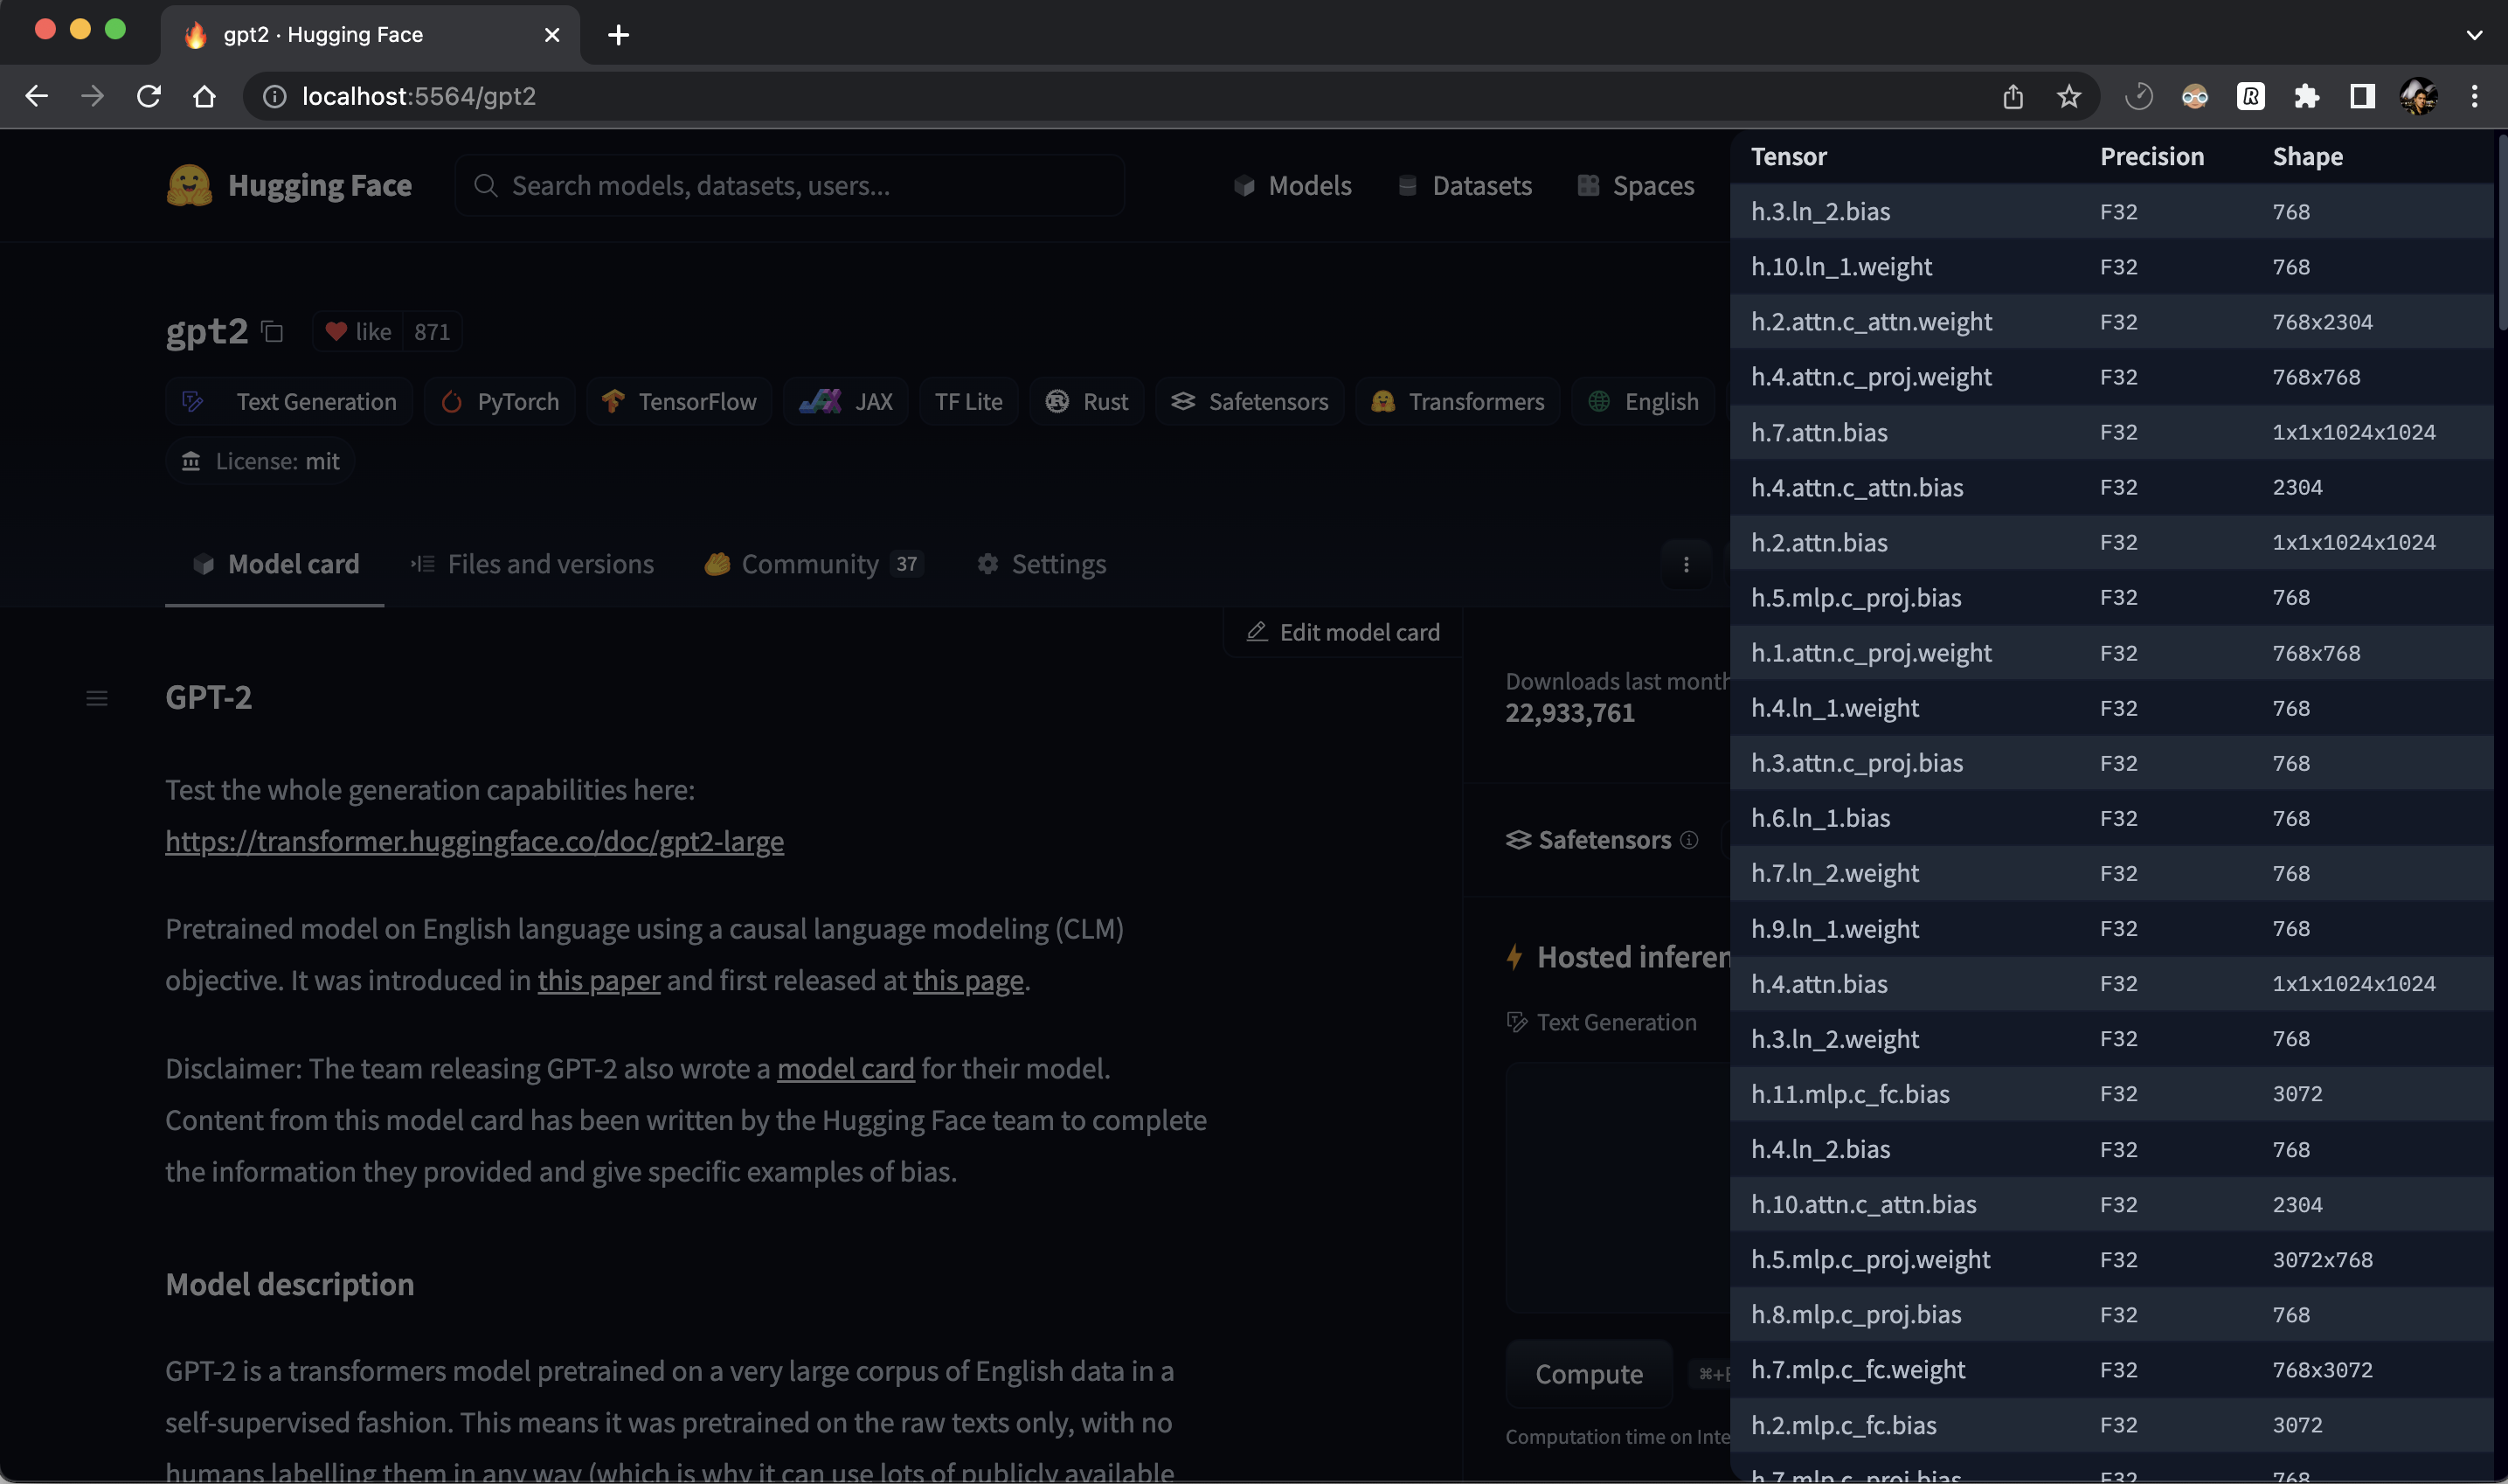Viewport: 2508px width, 1484px height.
Task: Open the transformer.huggingface.co link
Action: point(475,841)
